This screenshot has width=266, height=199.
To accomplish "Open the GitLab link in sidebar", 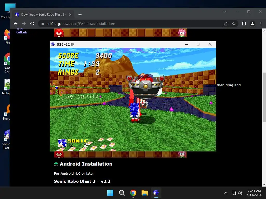I will [x=22, y=32].
